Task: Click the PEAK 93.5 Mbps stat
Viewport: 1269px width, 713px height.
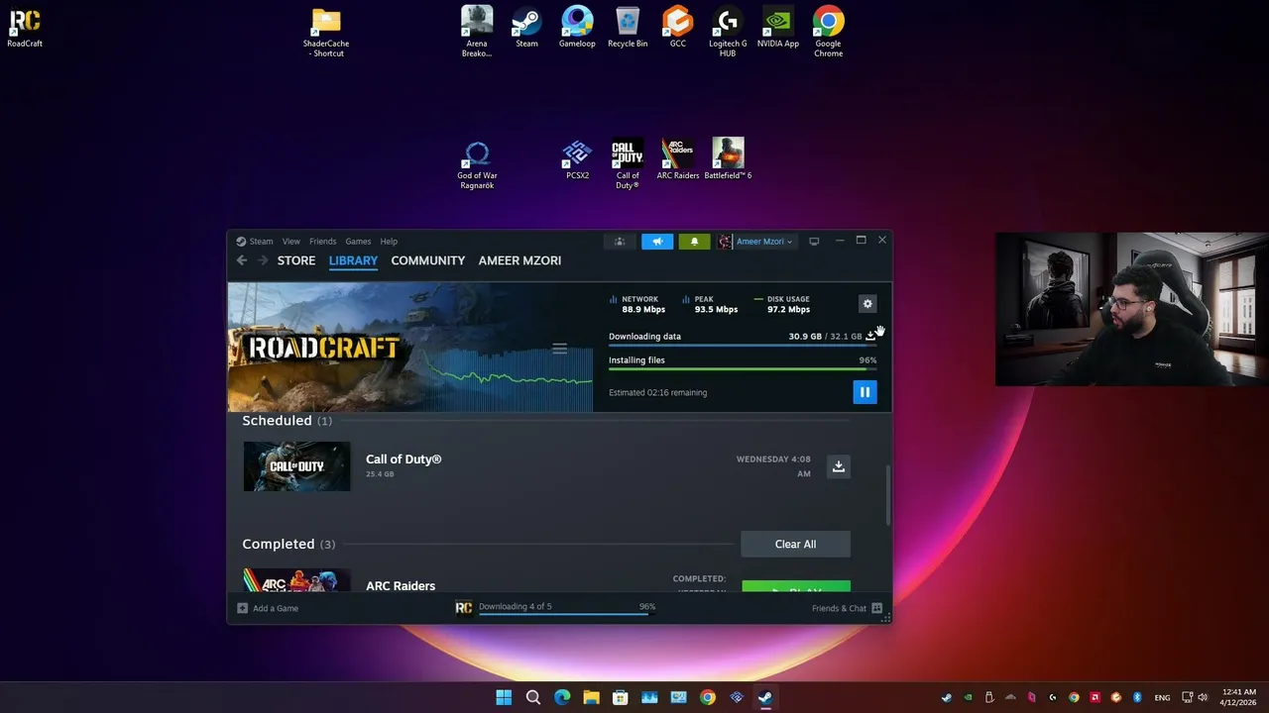Action: (710, 304)
